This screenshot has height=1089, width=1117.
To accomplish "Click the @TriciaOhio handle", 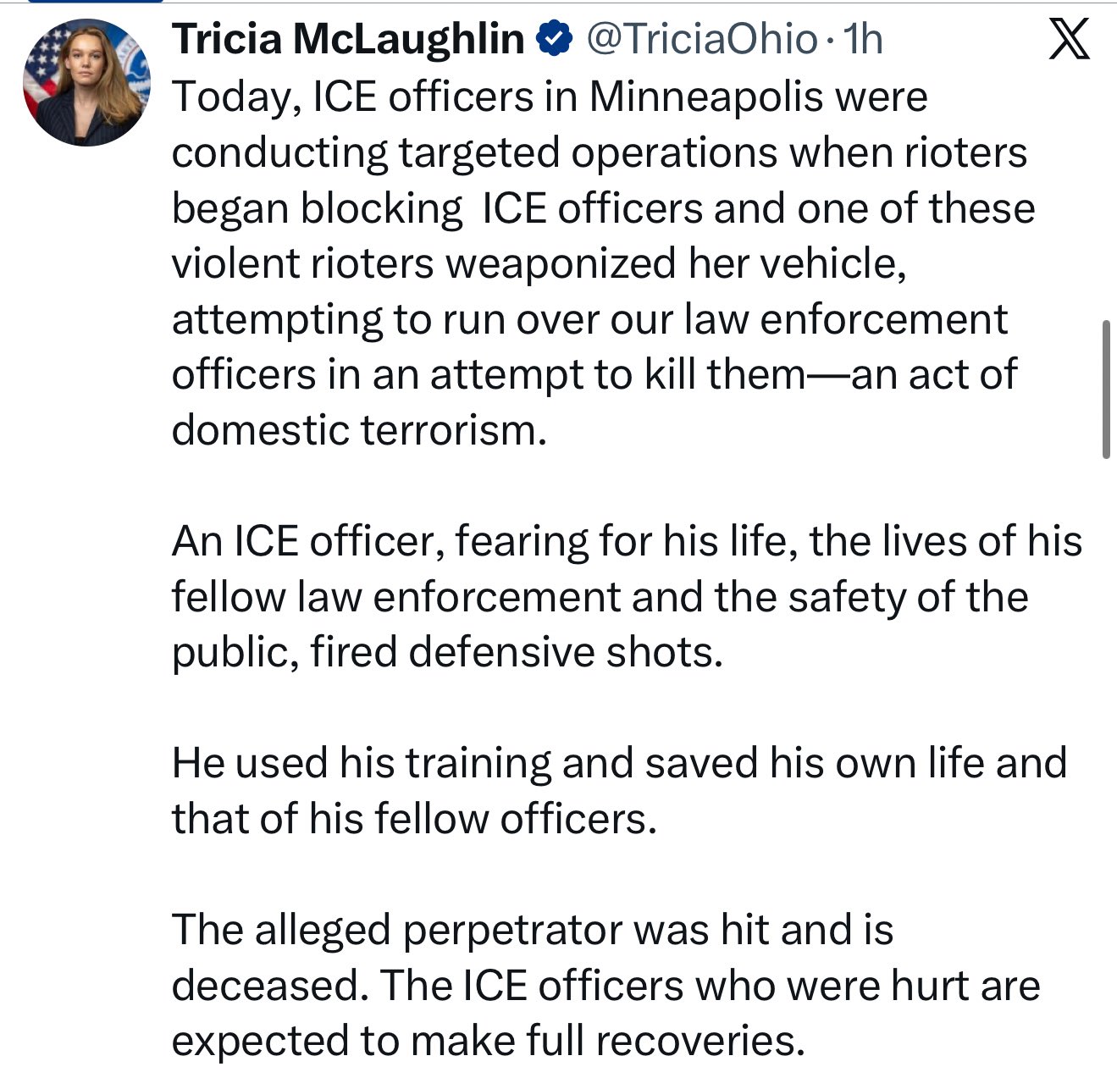I will coord(701,40).
